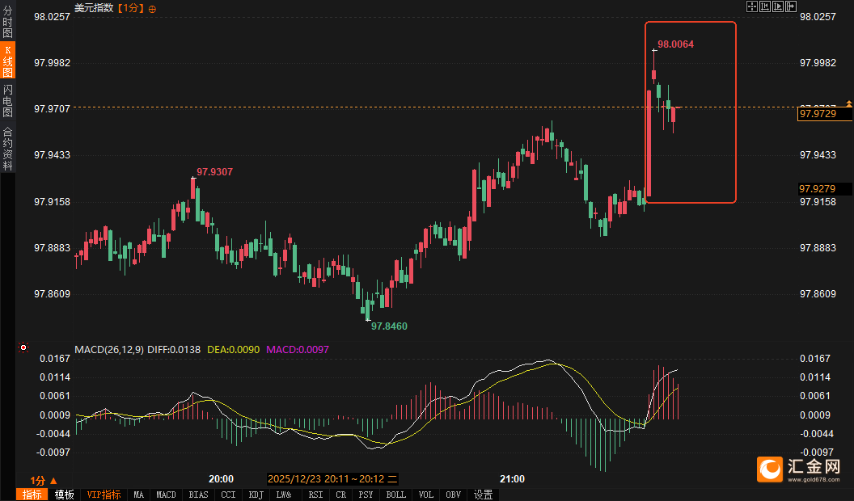The image size is (854, 501).
Task: Select the 模板 button in bottom bar
Action: tap(64, 495)
